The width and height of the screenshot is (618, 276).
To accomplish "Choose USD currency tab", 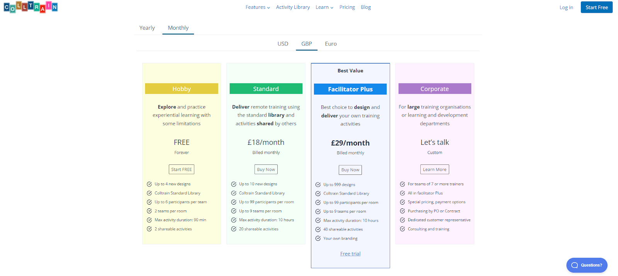I will click(x=283, y=44).
